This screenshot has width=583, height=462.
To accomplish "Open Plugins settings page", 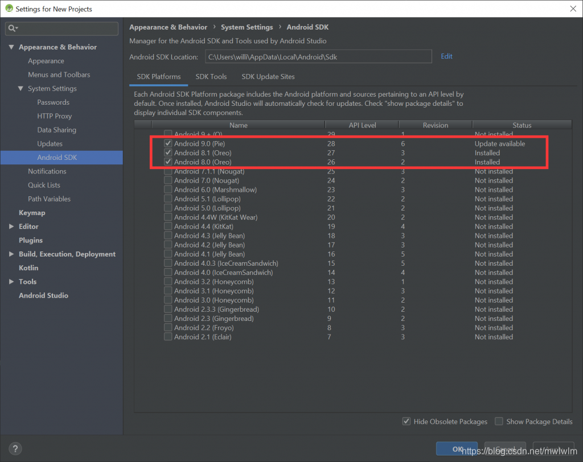I will (x=31, y=240).
